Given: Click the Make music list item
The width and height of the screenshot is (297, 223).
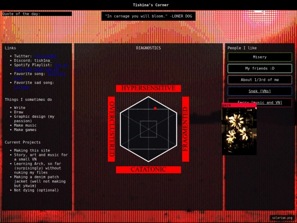Looking at the screenshot, I should [25, 126].
